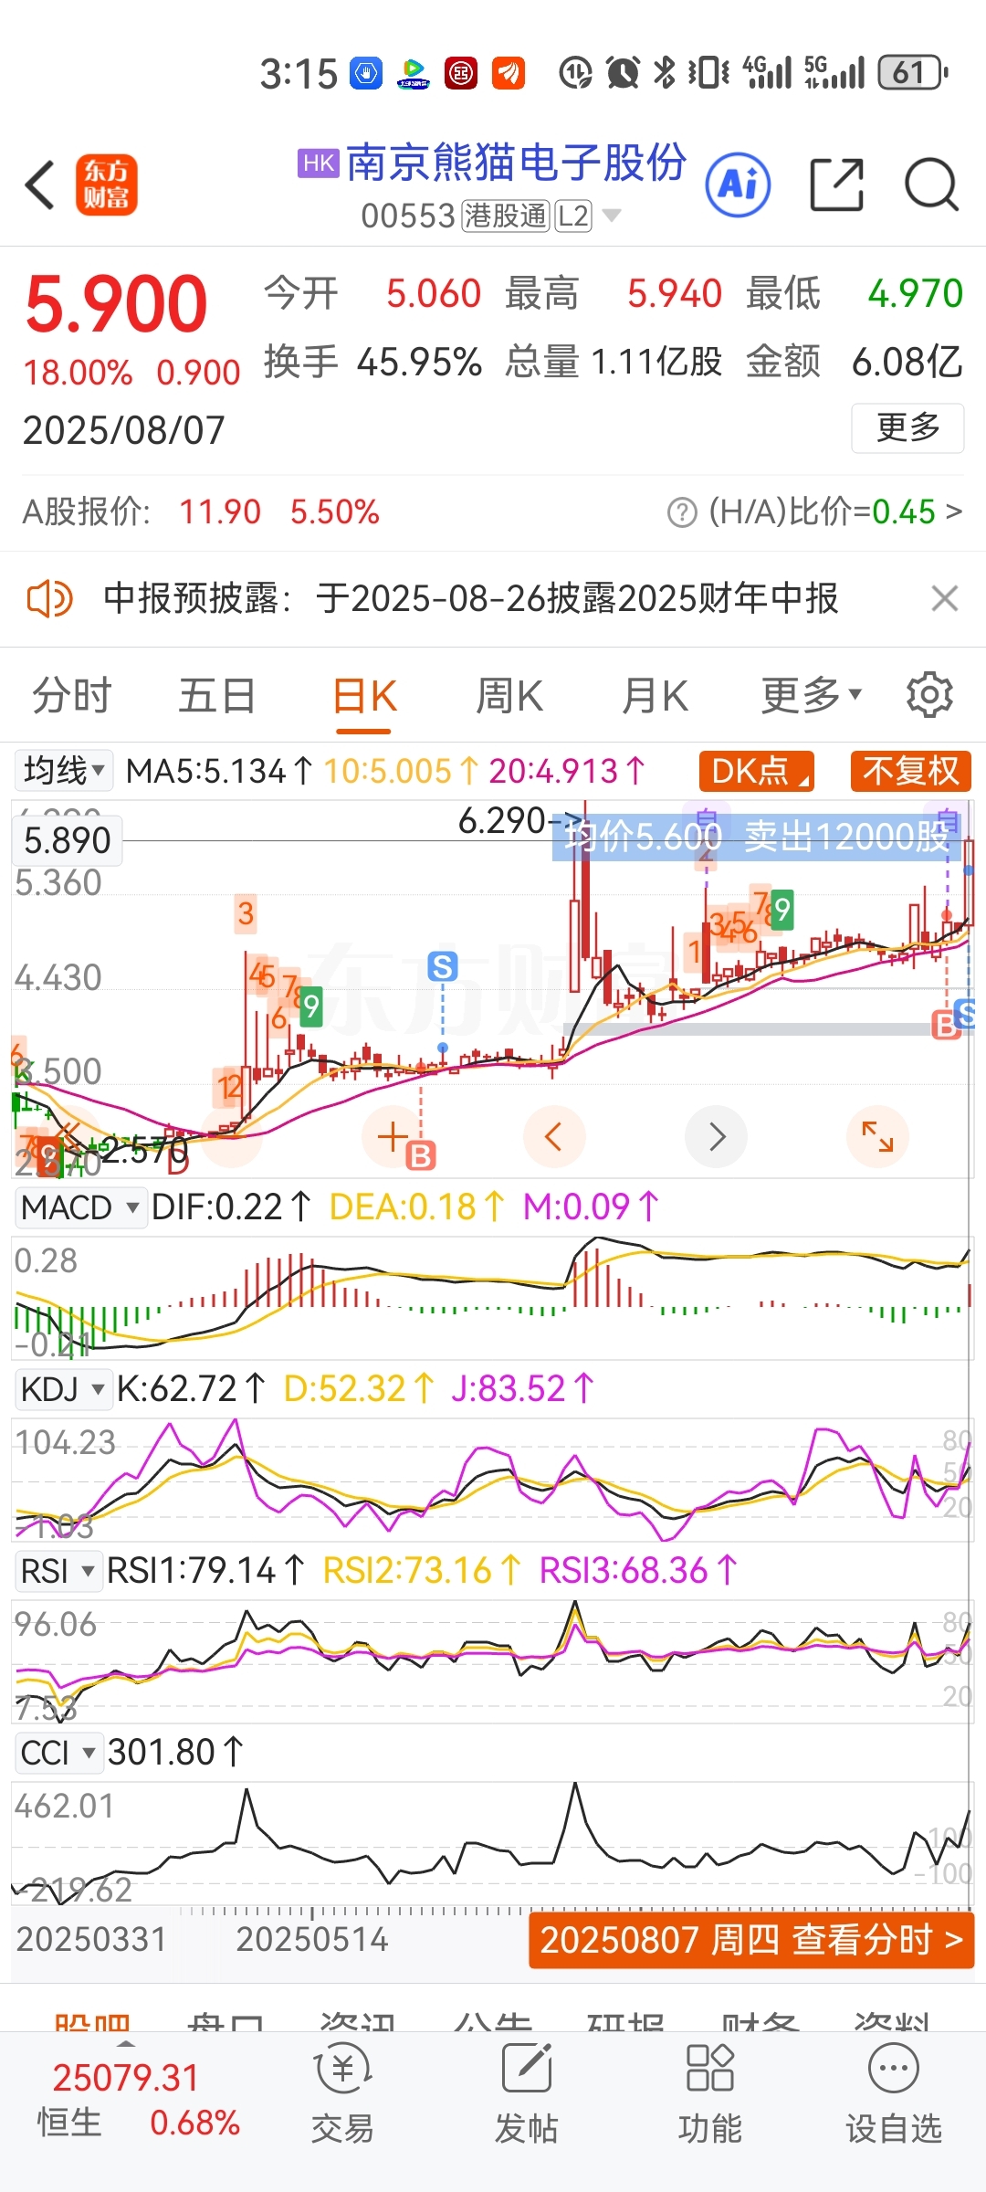Select 日K tab
986x2192 pixels.
click(363, 697)
